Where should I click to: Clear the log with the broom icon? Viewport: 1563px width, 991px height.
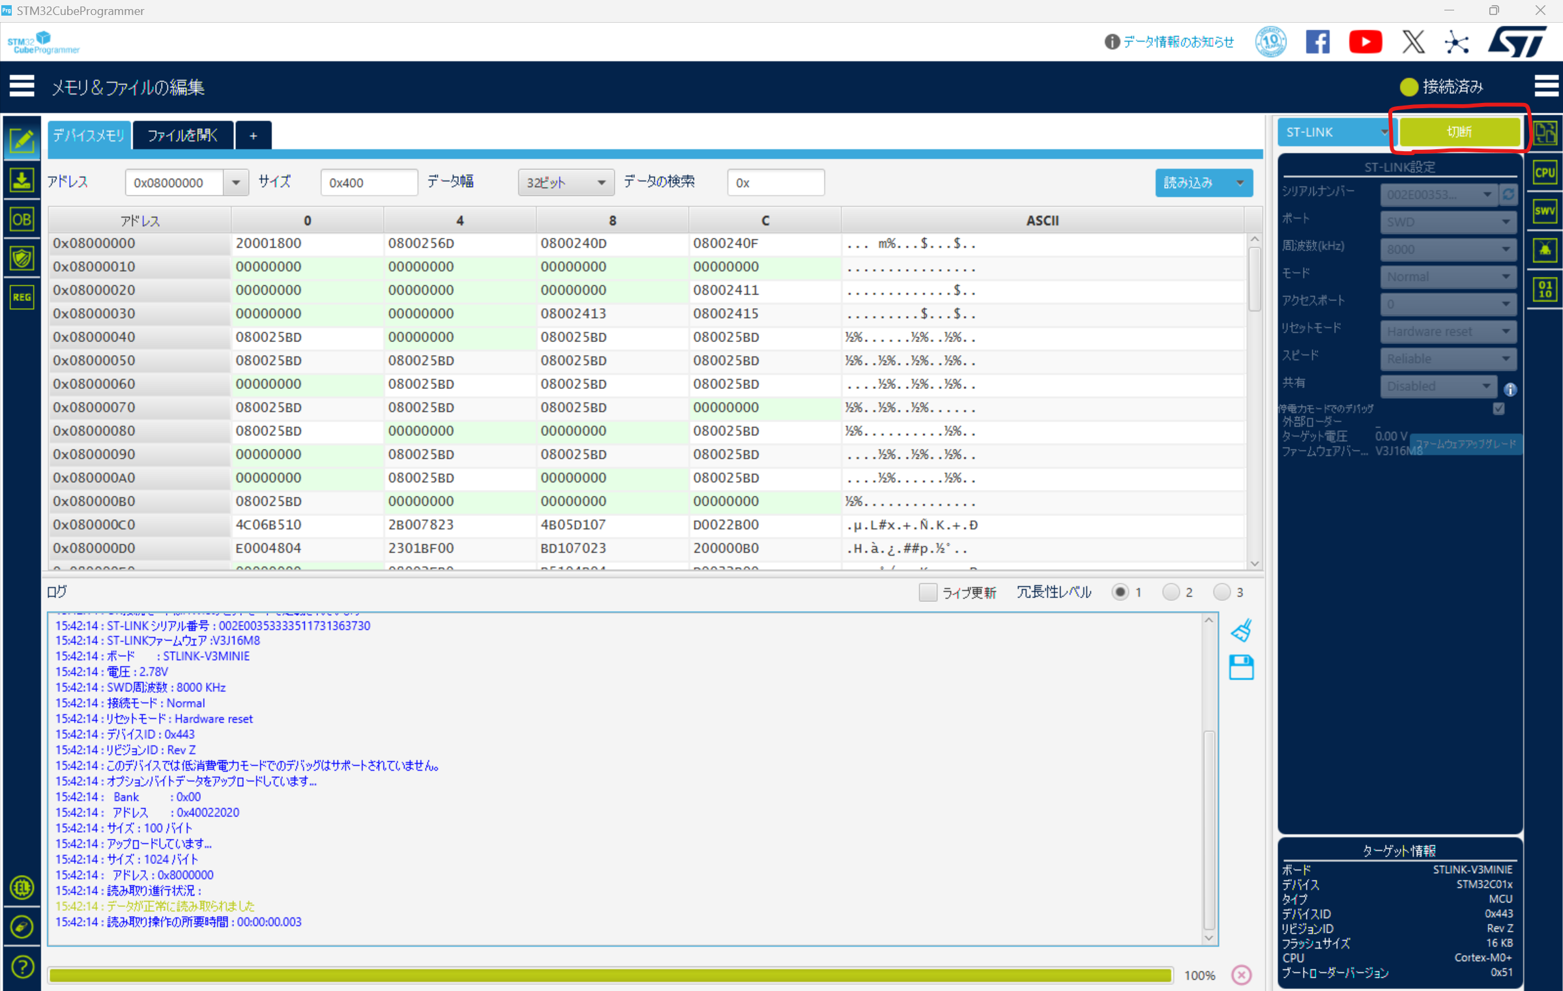pyautogui.click(x=1241, y=629)
